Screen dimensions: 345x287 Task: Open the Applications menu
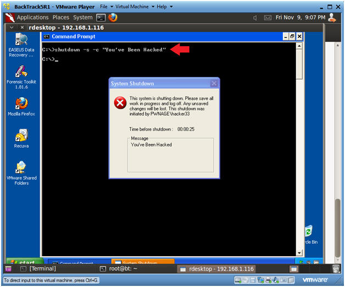(x=32, y=18)
